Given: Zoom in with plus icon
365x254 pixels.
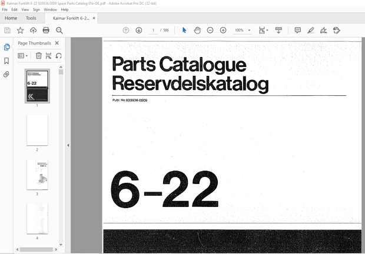Looking at the screenshot, I should point(223,30).
